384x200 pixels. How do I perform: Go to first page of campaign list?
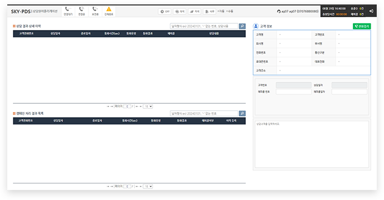[108, 186]
